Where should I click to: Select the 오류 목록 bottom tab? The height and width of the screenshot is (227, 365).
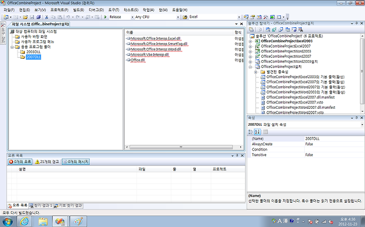coord(18,206)
